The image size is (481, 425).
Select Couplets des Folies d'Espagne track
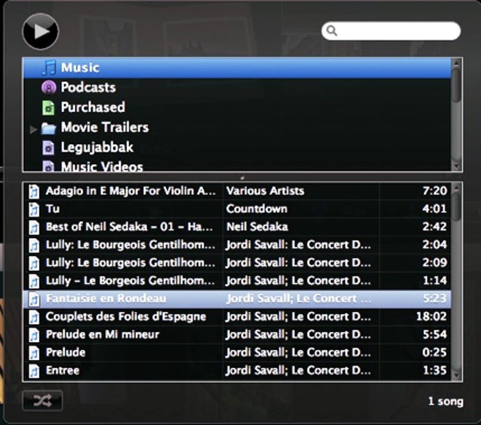click(237, 317)
